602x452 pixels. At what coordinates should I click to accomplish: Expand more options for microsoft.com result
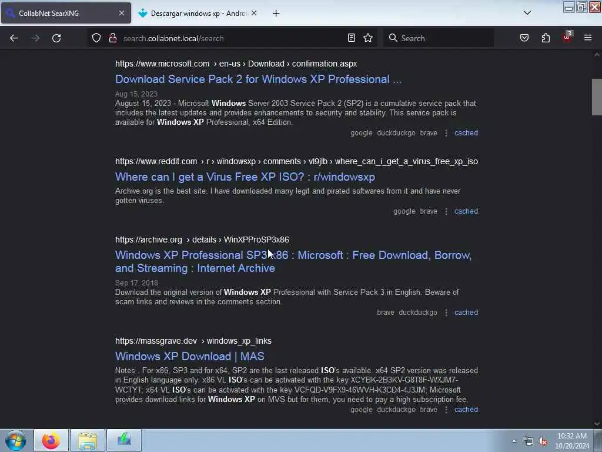446,133
